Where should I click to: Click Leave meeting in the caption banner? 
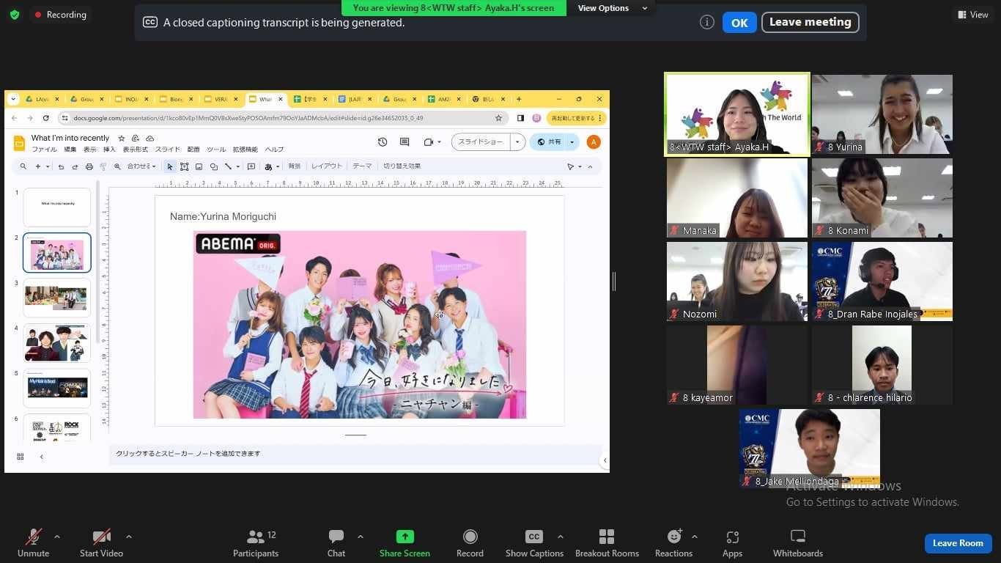coord(810,22)
